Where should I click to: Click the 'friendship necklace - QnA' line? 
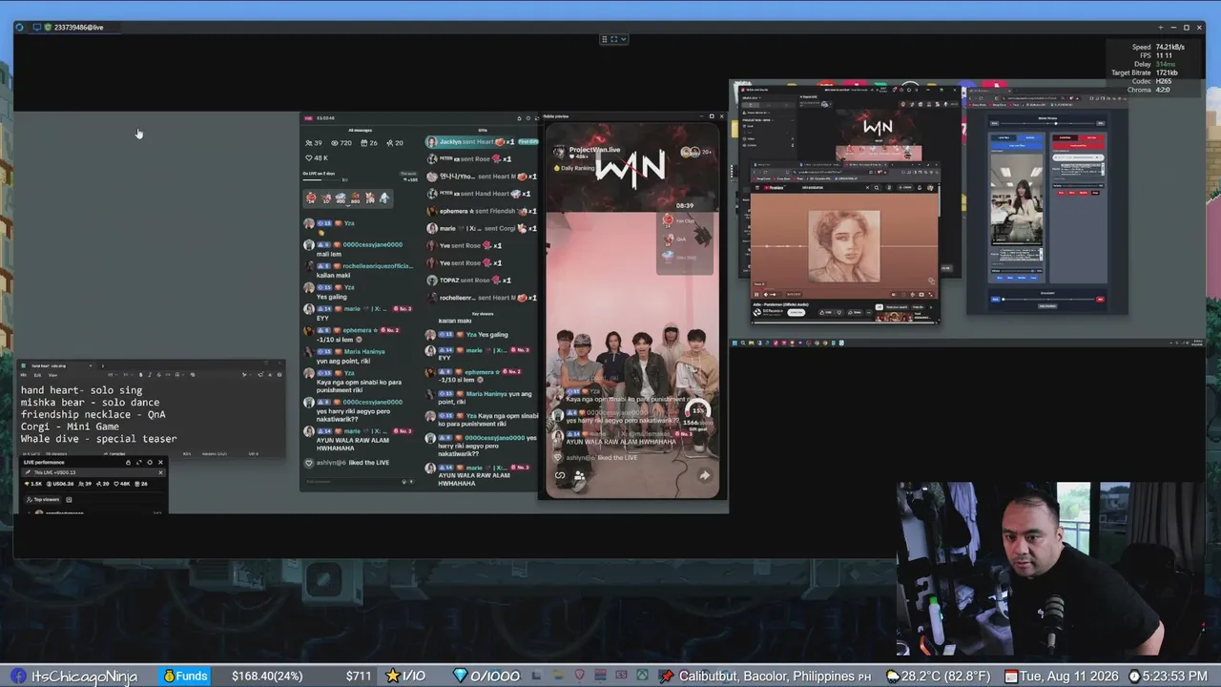click(x=93, y=415)
